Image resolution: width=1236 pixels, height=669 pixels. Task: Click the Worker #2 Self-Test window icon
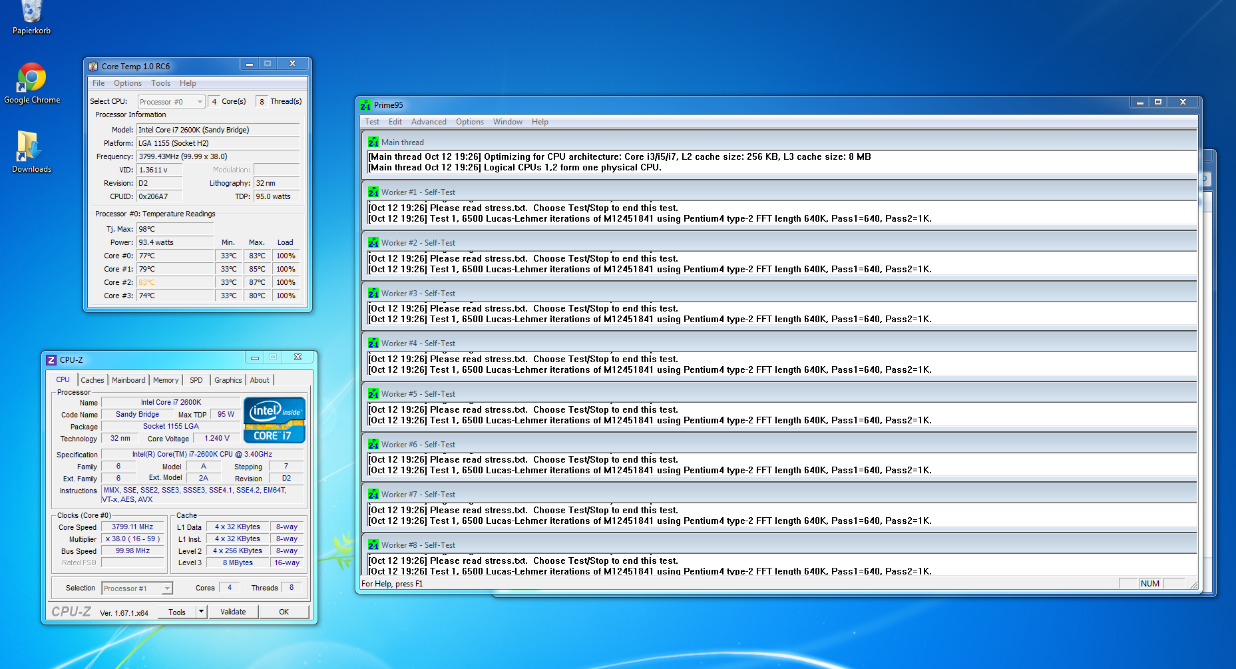373,243
